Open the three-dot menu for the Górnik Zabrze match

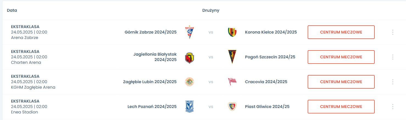[x=393, y=32]
